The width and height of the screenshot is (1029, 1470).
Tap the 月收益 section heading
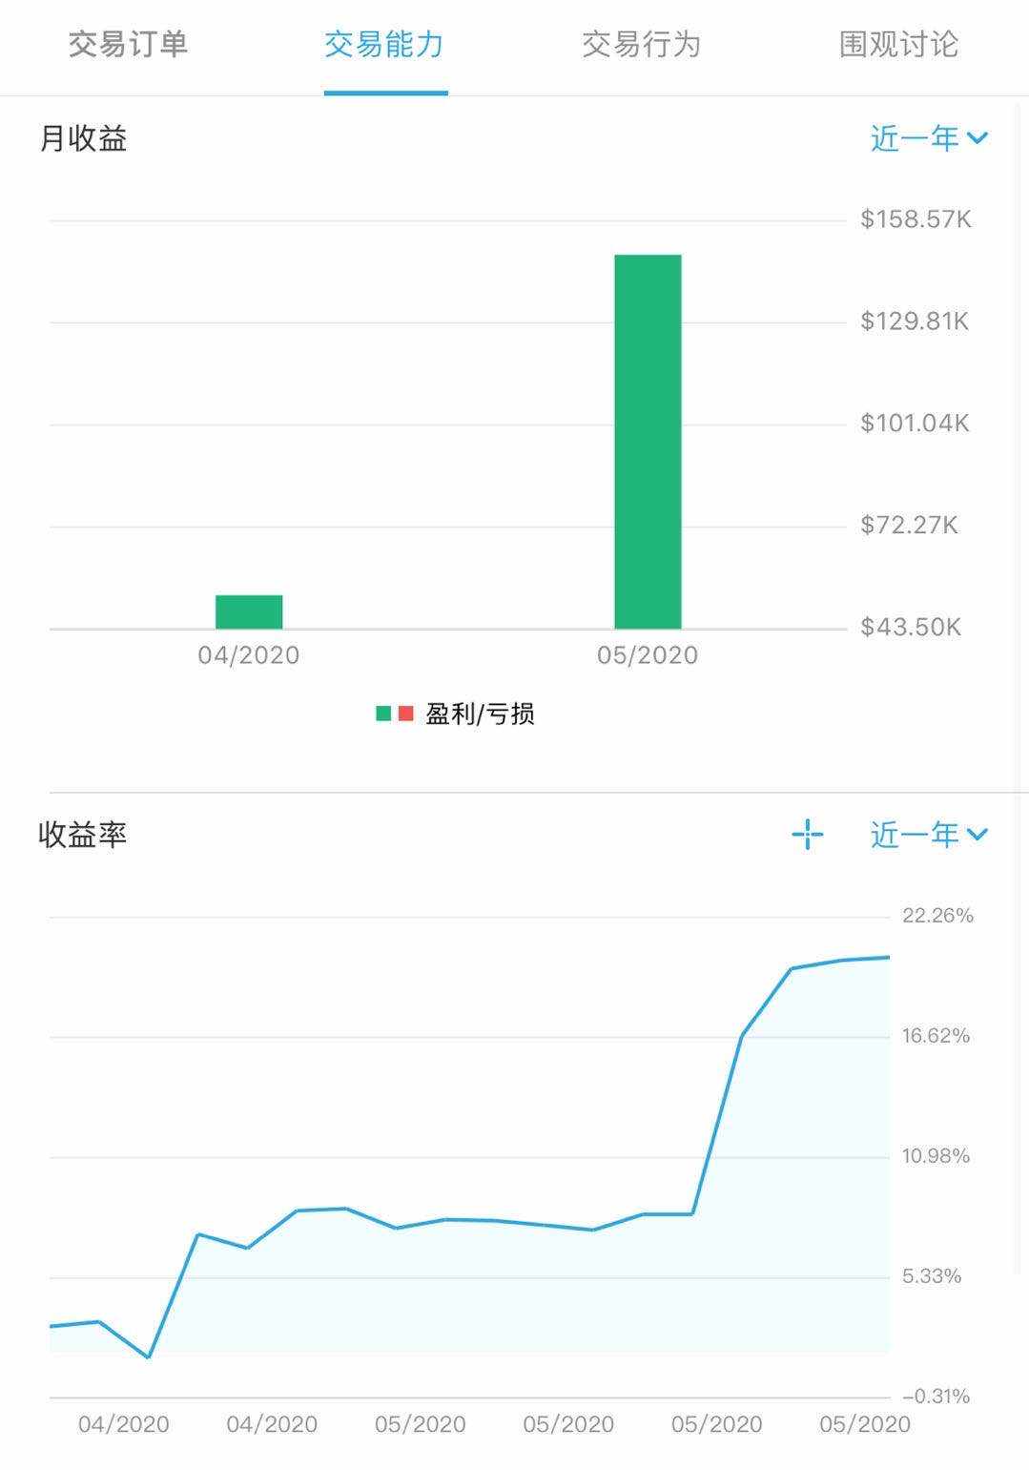click(83, 139)
